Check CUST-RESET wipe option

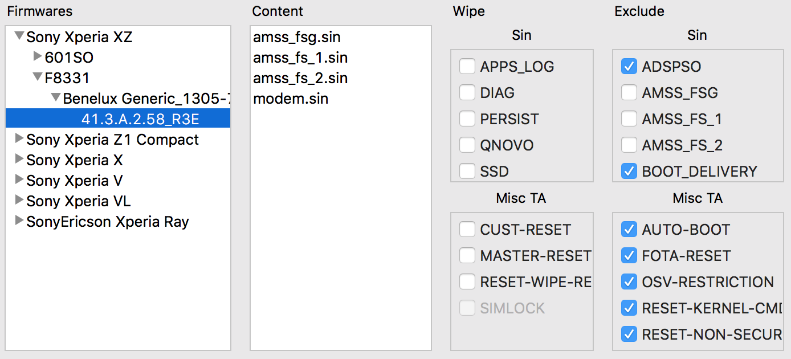(467, 230)
